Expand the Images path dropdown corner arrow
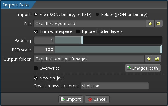168x106 pixels. pos(159,70)
